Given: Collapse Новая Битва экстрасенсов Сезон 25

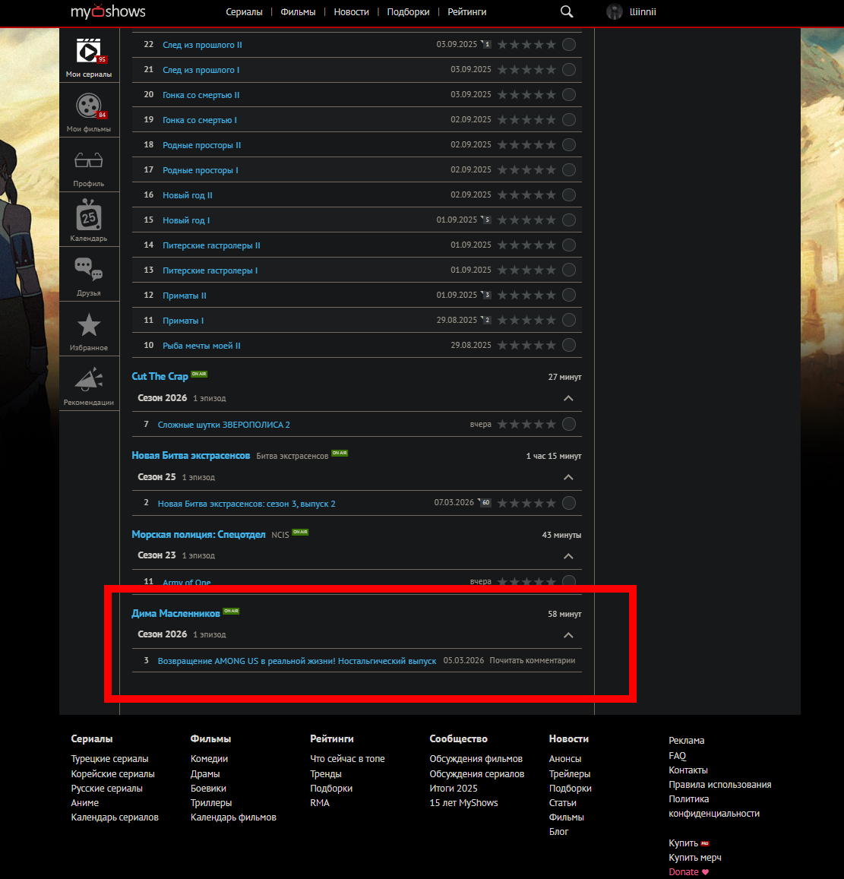Looking at the screenshot, I should [568, 477].
